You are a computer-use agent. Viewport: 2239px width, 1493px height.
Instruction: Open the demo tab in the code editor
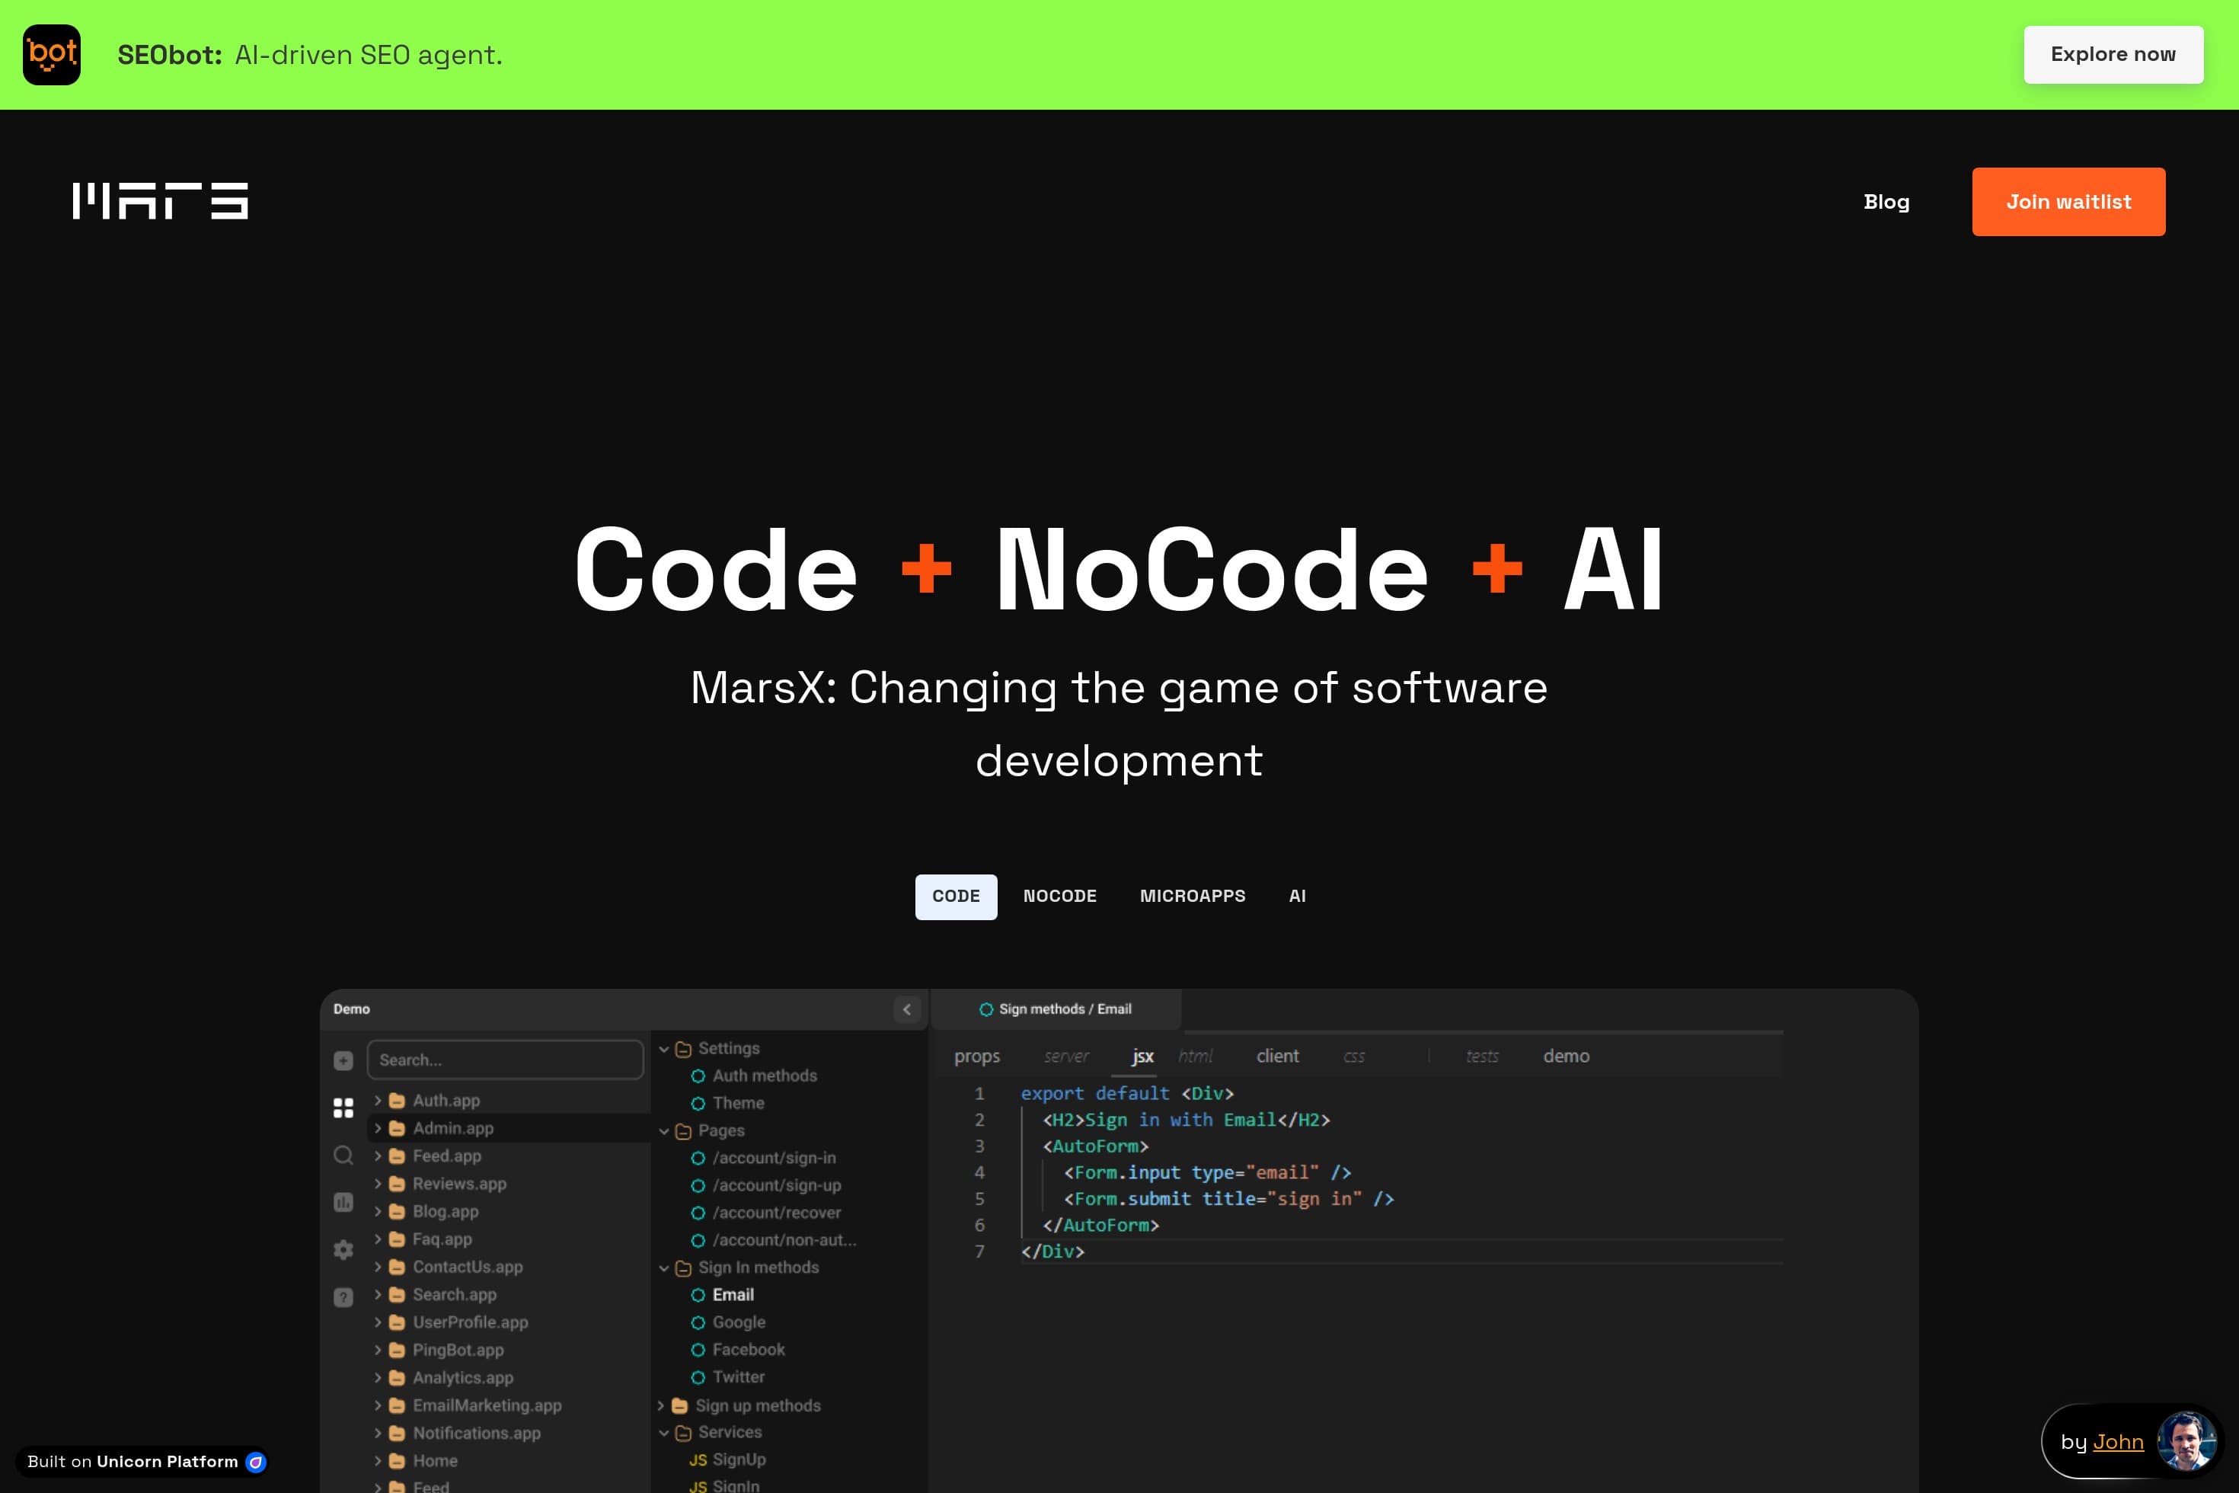(1566, 1056)
